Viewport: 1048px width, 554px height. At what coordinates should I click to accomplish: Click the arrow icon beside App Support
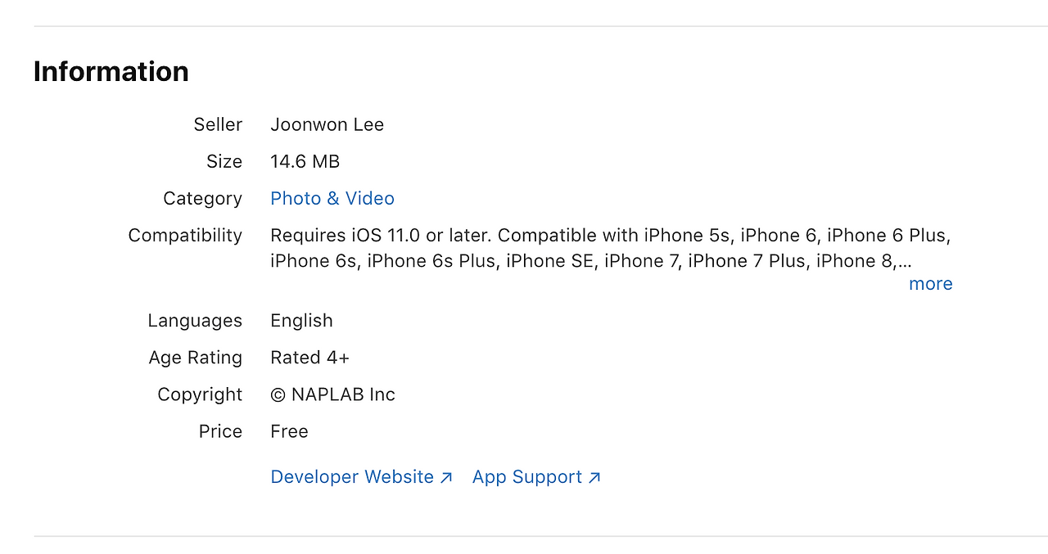coord(594,478)
